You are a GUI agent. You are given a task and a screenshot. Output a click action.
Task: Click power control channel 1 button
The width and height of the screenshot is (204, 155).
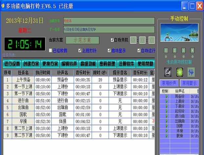click(166, 50)
